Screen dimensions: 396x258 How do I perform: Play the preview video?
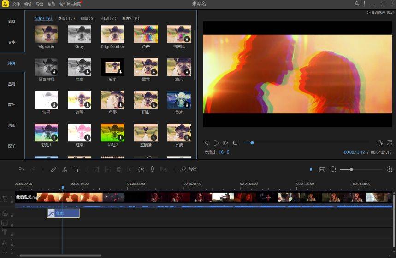pyautogui.click(x=216, y=143)
